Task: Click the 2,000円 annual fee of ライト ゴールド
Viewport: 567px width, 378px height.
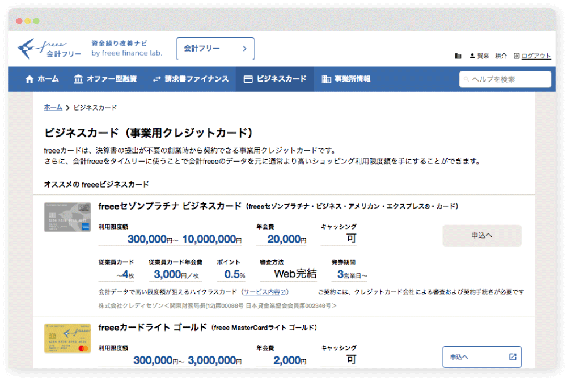Action: tap(290, 360)
